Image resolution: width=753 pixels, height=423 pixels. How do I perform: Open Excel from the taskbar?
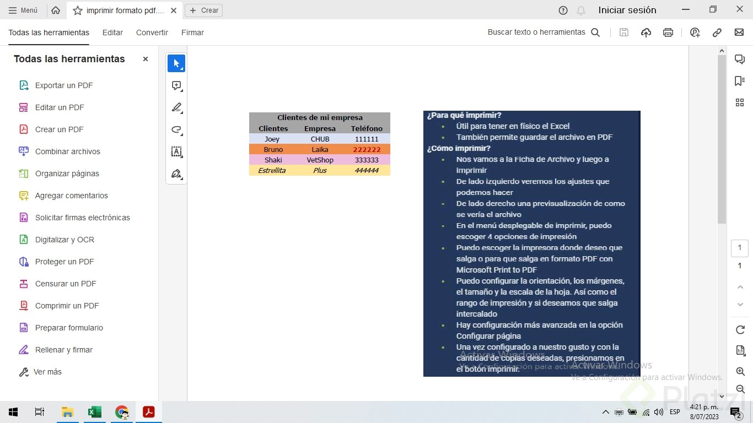95,412
